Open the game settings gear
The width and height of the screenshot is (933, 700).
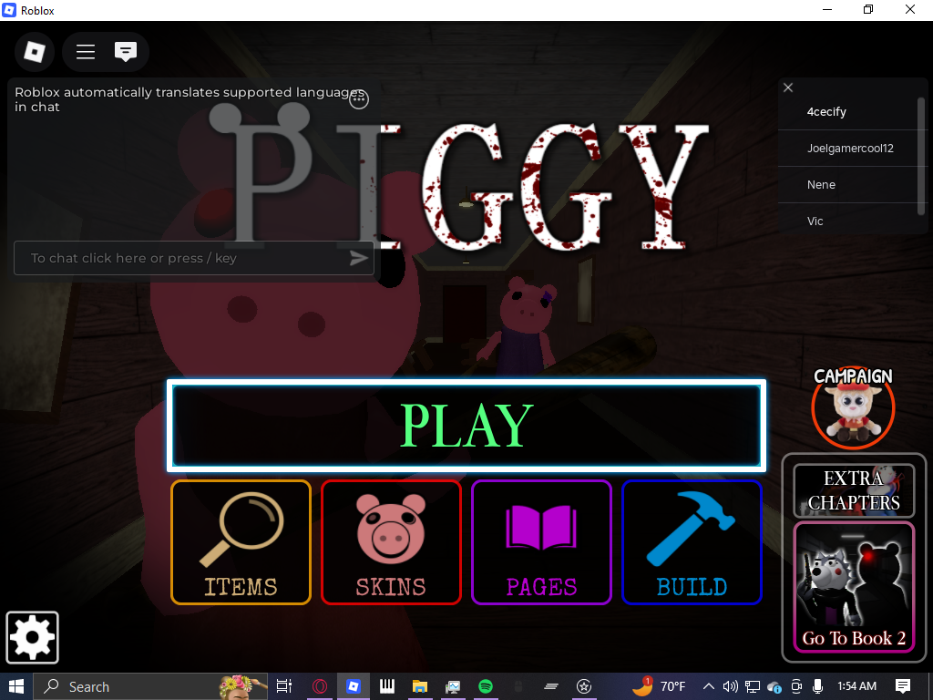[32, 637]
